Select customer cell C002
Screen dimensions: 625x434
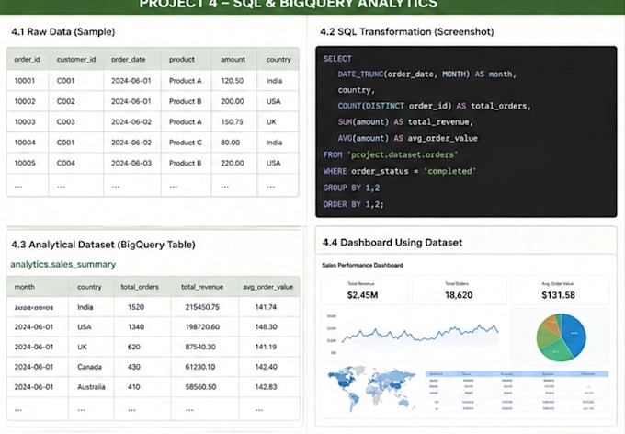tap(66, 101)
